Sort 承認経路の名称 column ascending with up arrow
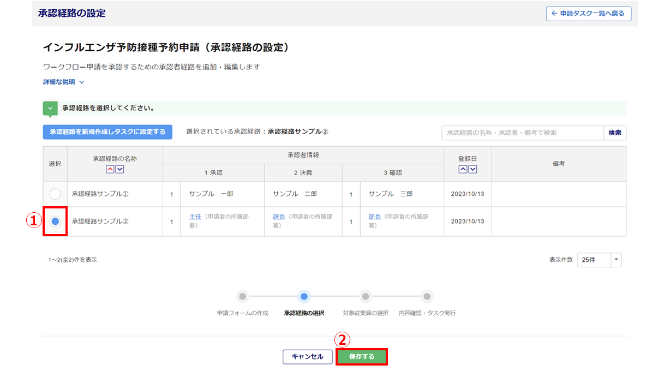The height and width of the screenshot is (371, 670). 110,169
